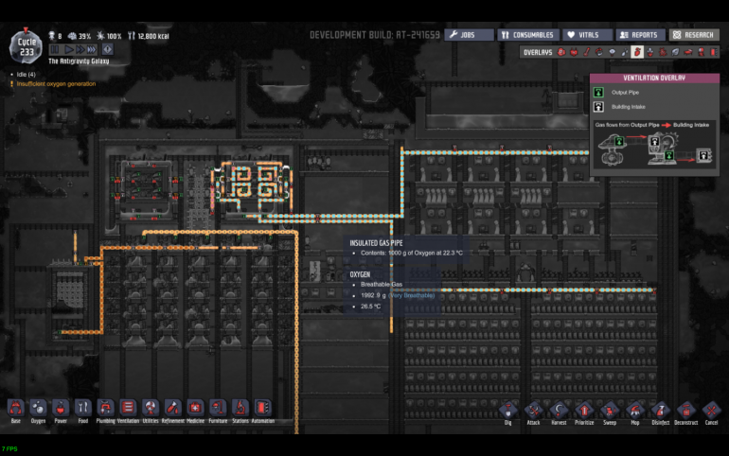Open the Jobs management tab

point(471,35)
